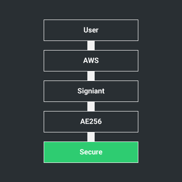The image size is (182, 182).
Task: Click the "Signiant" text label
Action: click(x=91, y=91)
